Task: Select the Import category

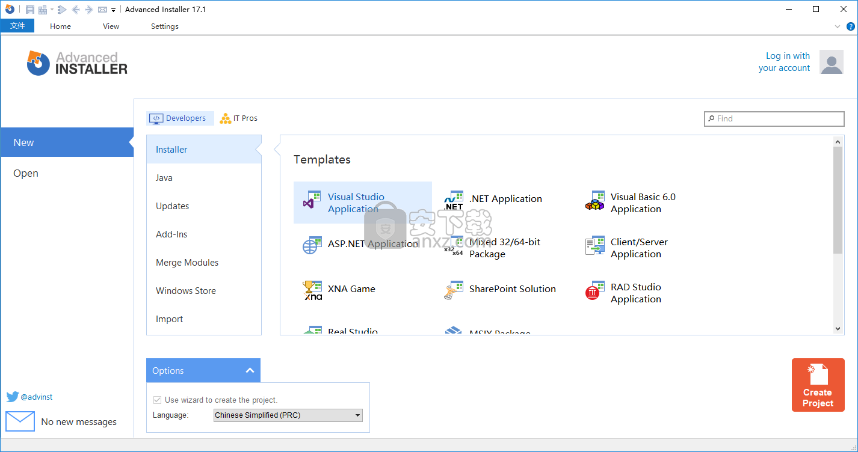Action: [203, 319]
